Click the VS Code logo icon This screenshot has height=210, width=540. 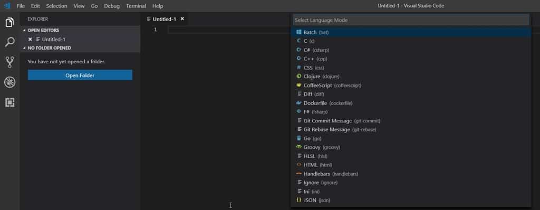[7, 6]
